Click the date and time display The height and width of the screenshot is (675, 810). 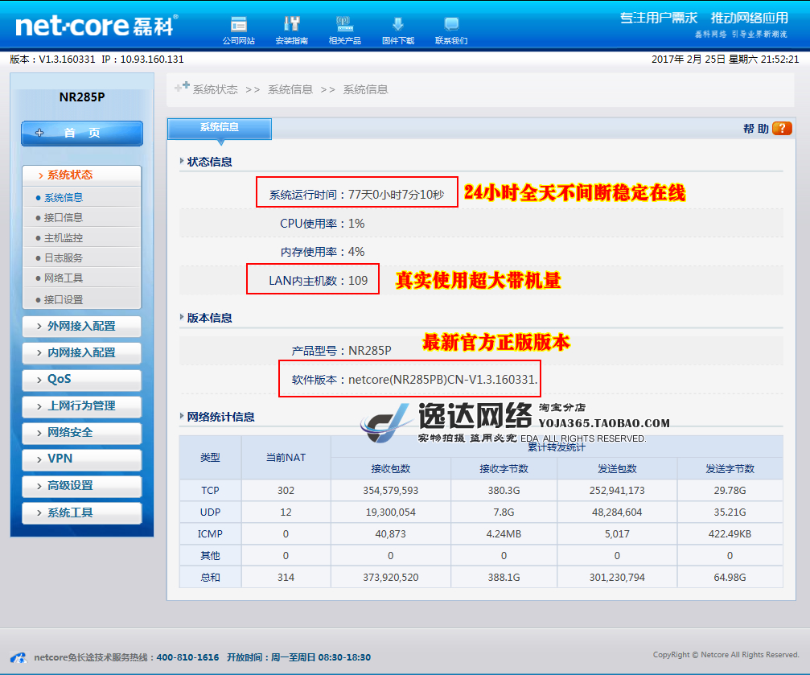[x=726, y=60]
